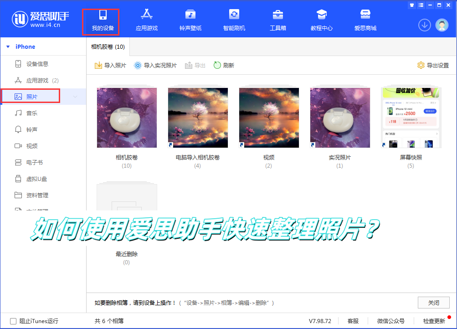
Task: Open the 相机胶卷 album thumbnail
Action: [127, 118]
